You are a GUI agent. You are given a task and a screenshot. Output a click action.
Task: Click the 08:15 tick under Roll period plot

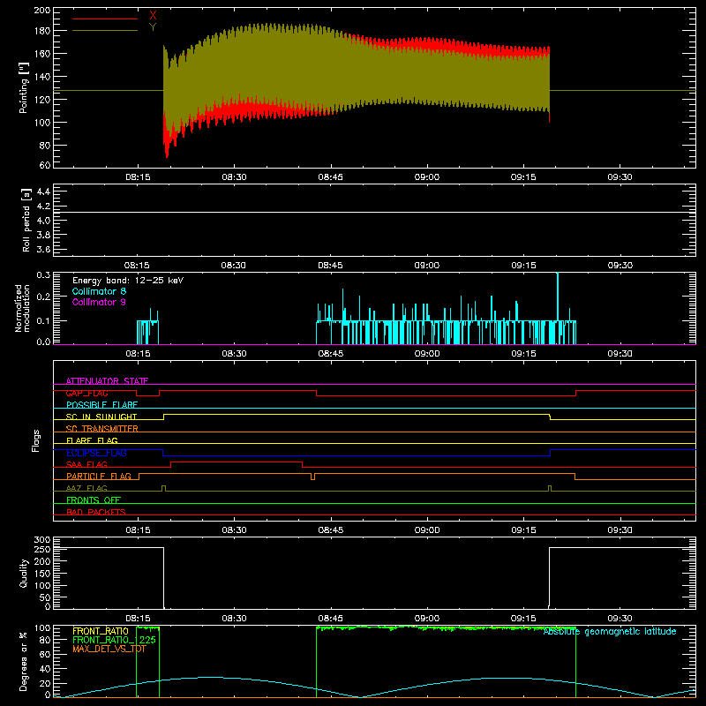click(137, 266)
